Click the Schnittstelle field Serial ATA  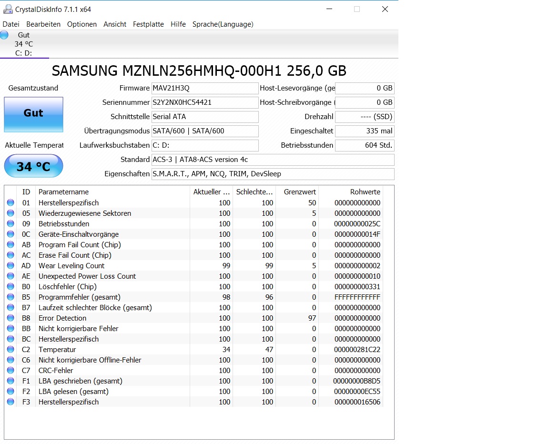coord(205,117)
